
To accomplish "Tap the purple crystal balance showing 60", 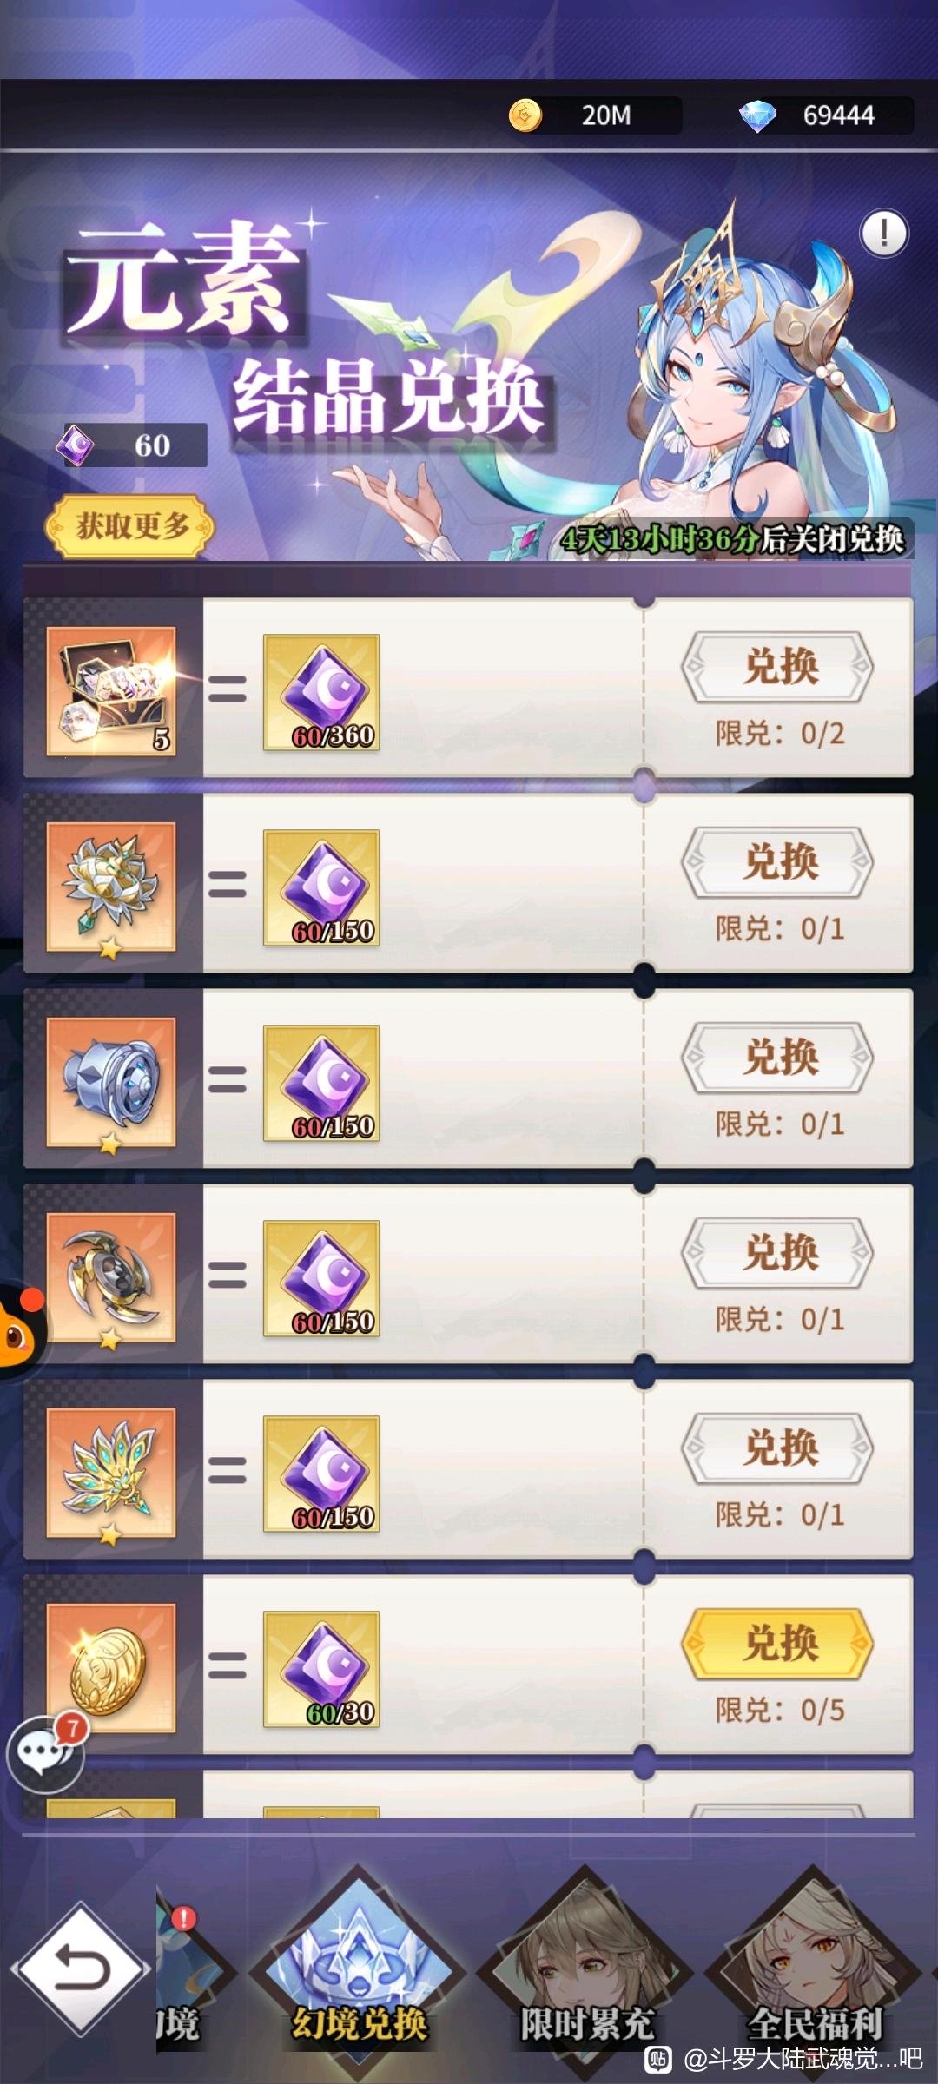I will (132, 445).
